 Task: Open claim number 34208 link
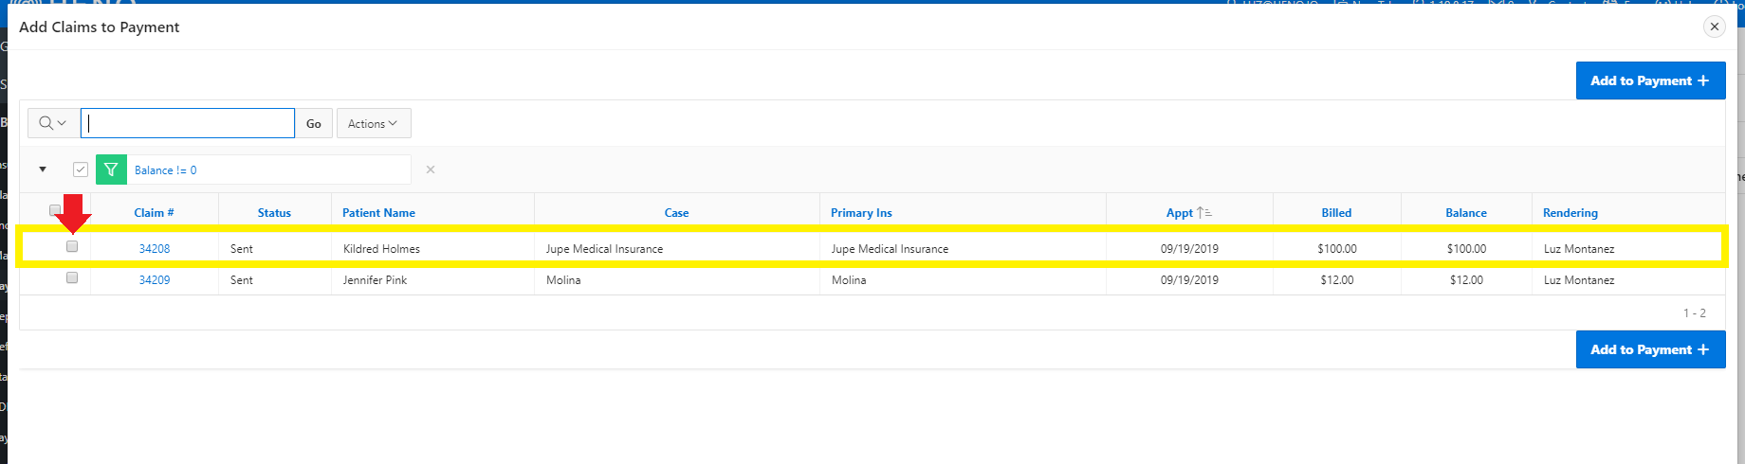click(155, 249)
